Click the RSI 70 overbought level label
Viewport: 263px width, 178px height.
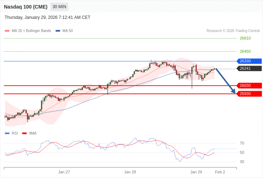click(x=242, y=143)
